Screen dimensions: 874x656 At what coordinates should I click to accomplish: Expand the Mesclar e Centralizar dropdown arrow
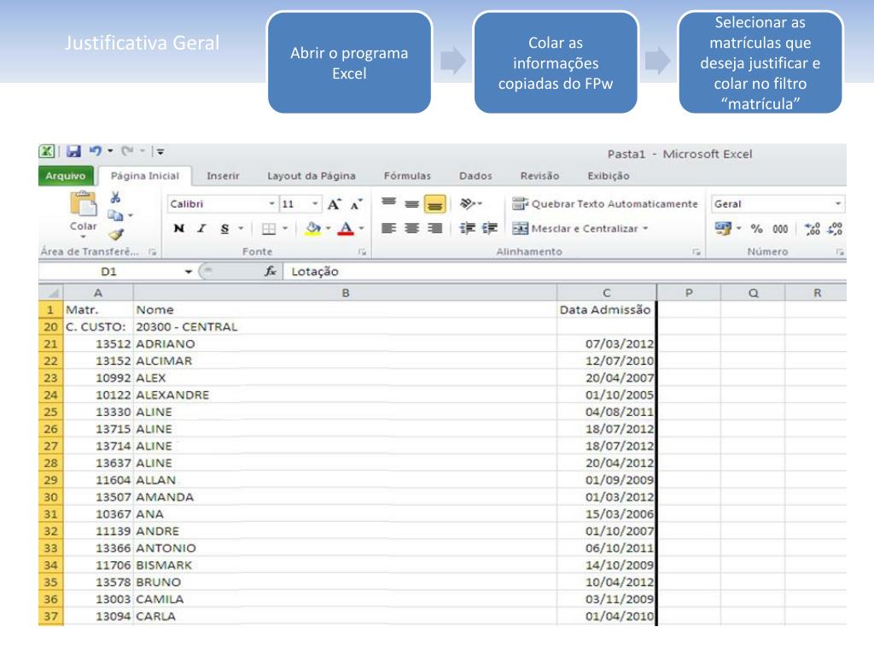pyautogui.click(x=645, y=228)
